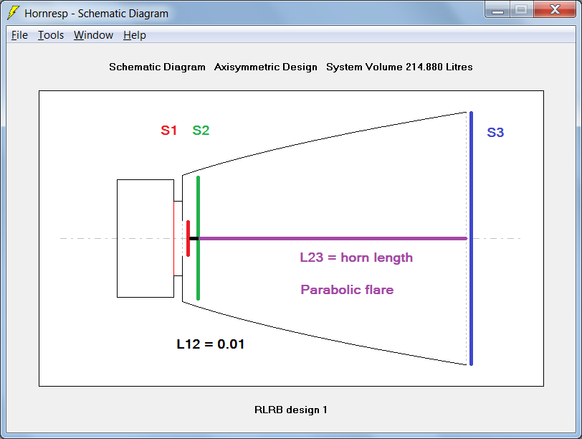Open the File menu
Screen dimensions: 582x439
tap(19, 35)
